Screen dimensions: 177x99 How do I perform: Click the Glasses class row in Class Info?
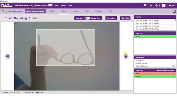tap(155, 76)
